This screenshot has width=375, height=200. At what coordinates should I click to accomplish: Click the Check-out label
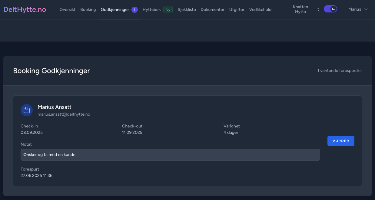[x=132, y=126]
